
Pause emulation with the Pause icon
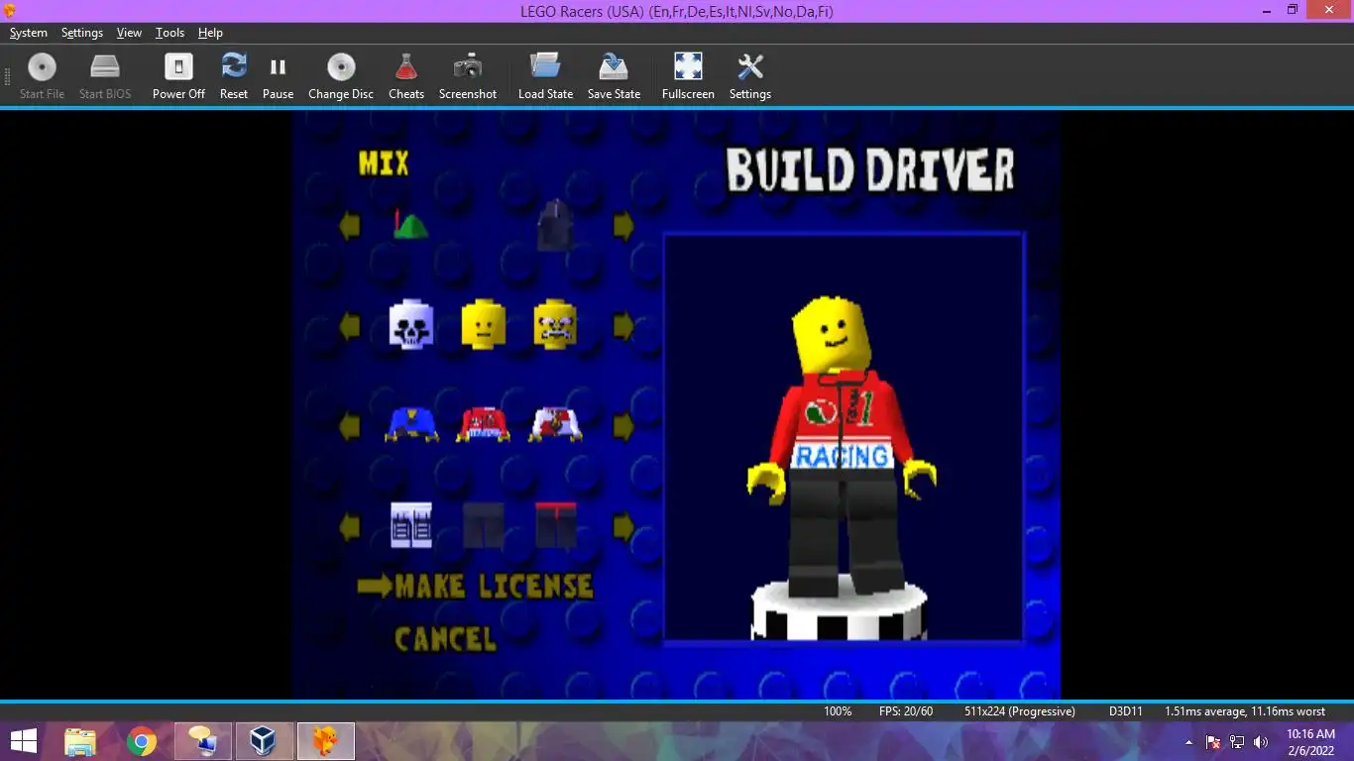pos(278,76)
